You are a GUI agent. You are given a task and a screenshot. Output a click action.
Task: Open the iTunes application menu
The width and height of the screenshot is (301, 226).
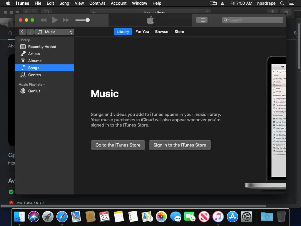22,3
